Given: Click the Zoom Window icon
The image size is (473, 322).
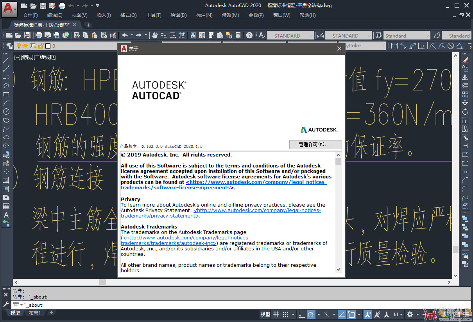Looking at the screenshot, I should (x=173, y=35).
